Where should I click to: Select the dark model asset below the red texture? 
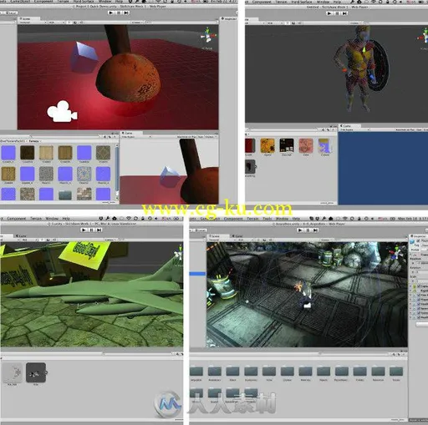(x=250, y=167)
